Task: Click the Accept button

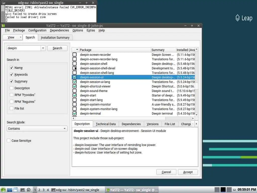Action: (x=188, y=172)
